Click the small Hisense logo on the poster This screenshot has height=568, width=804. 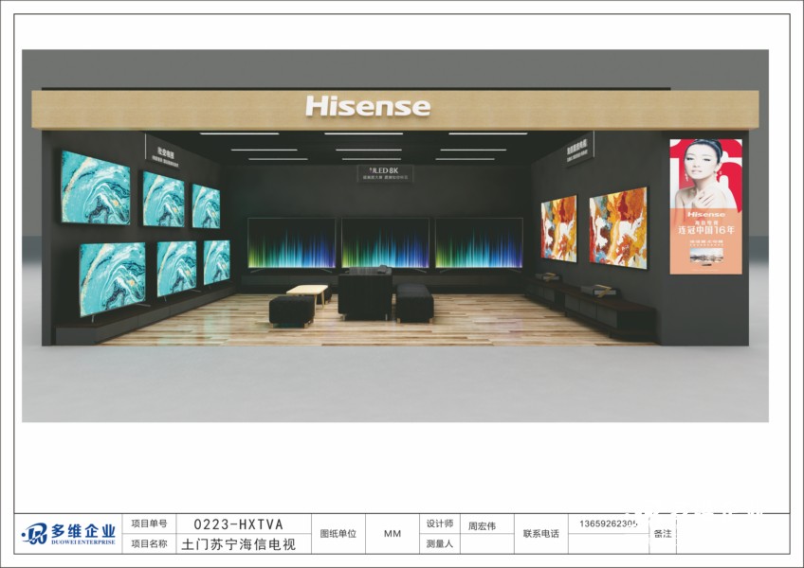click(x=706, y=214)
